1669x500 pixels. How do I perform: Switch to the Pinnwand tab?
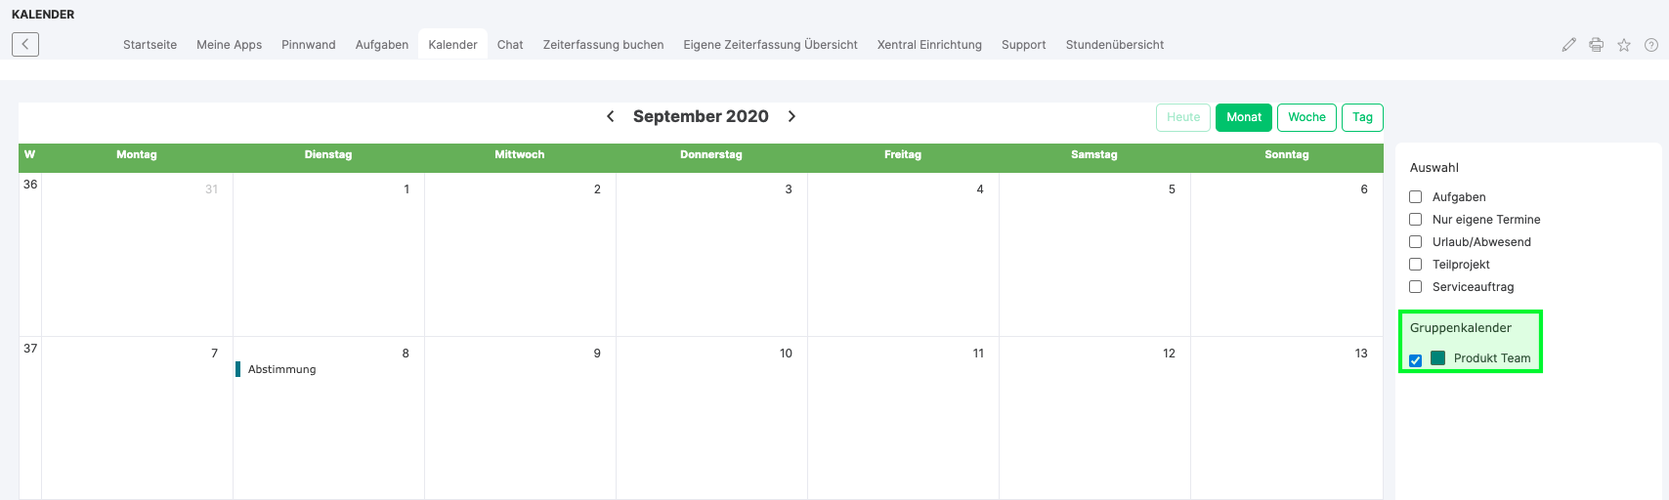(308, 45)
